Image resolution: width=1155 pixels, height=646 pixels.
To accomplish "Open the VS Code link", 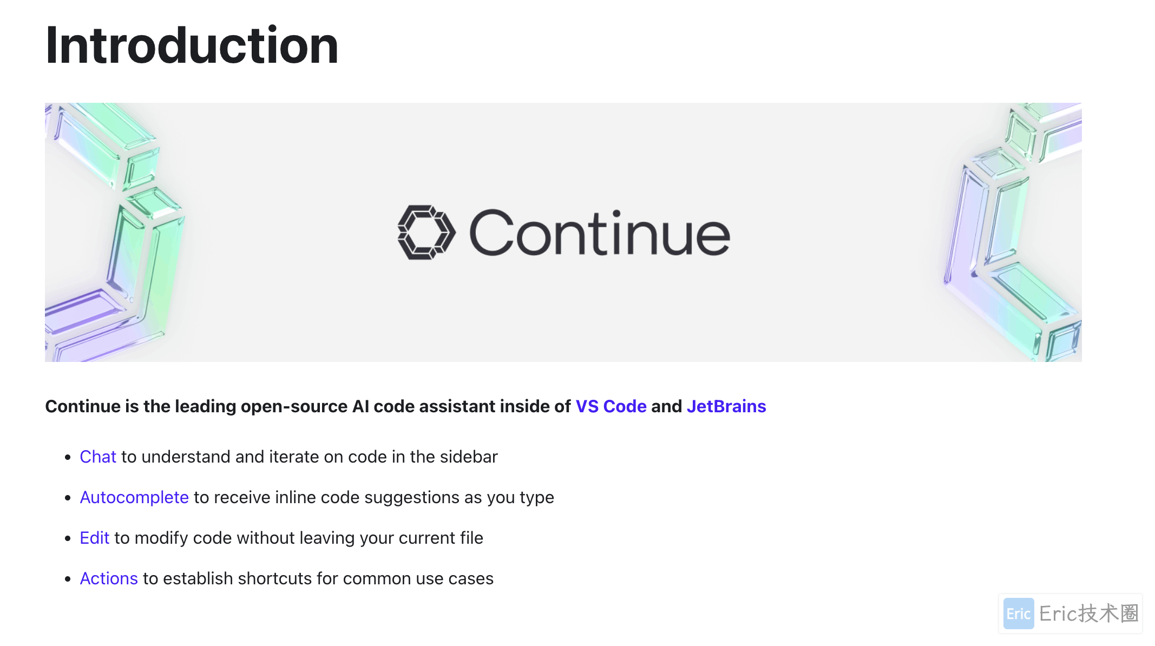I will coord(611,406).
